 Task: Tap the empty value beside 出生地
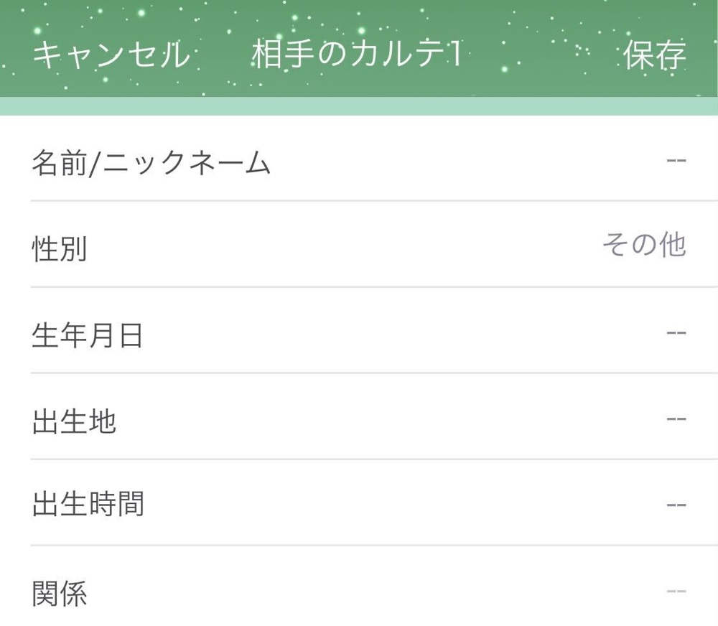tap(676, 419)
